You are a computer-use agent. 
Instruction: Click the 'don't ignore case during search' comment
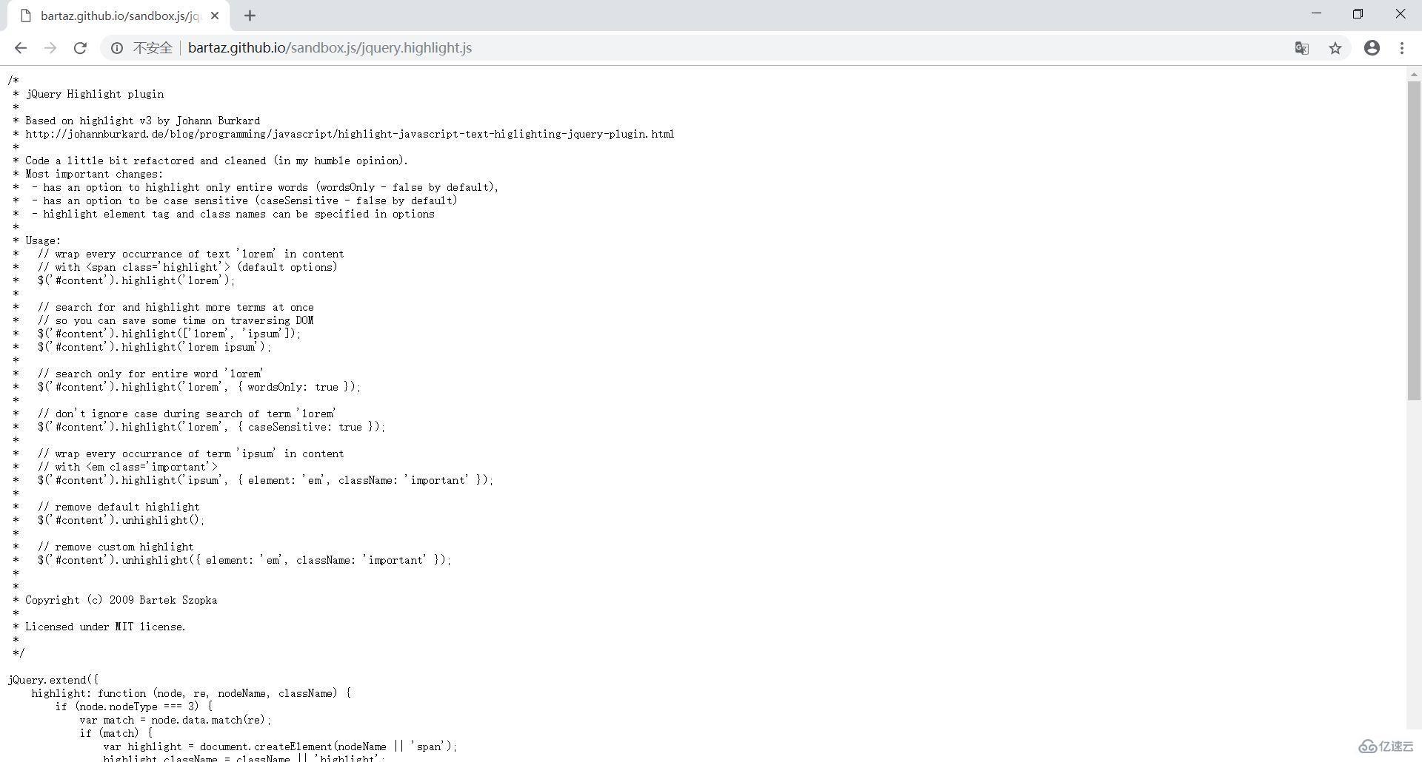point(187,414)
